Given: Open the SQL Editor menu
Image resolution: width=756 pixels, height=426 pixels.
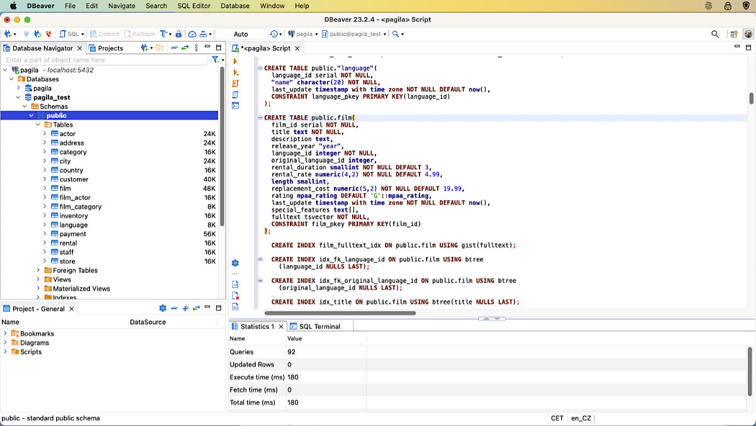Looking at the screenshot, I should click(193, 6).
